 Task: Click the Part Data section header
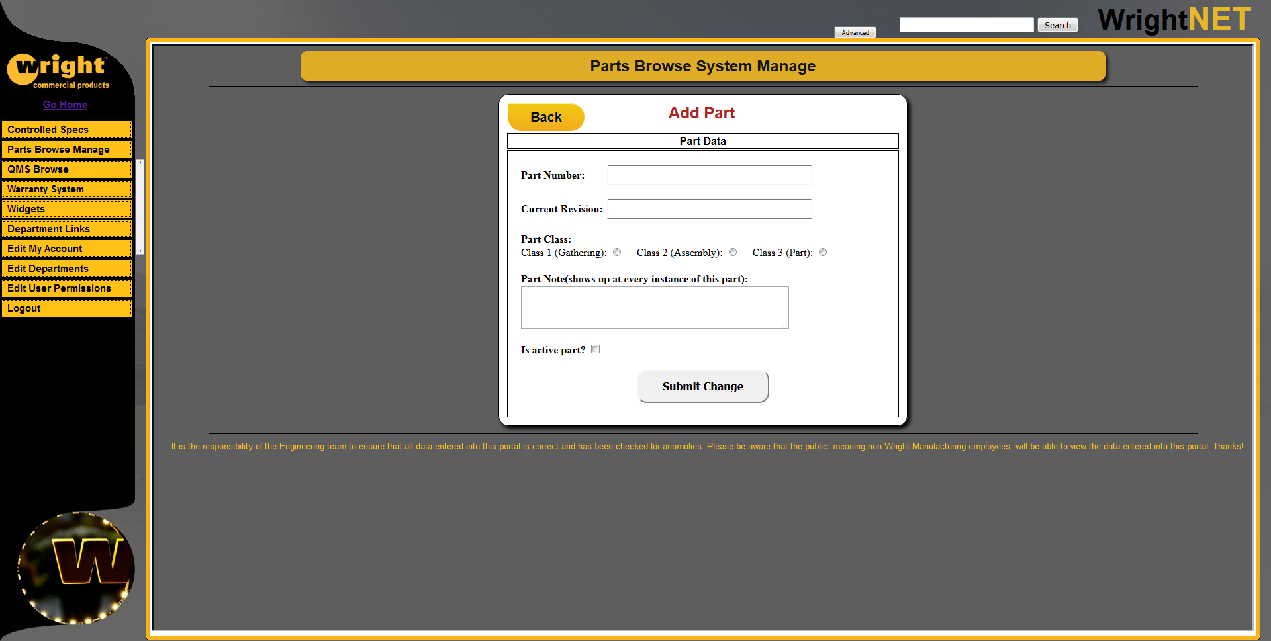pos(703,141)
